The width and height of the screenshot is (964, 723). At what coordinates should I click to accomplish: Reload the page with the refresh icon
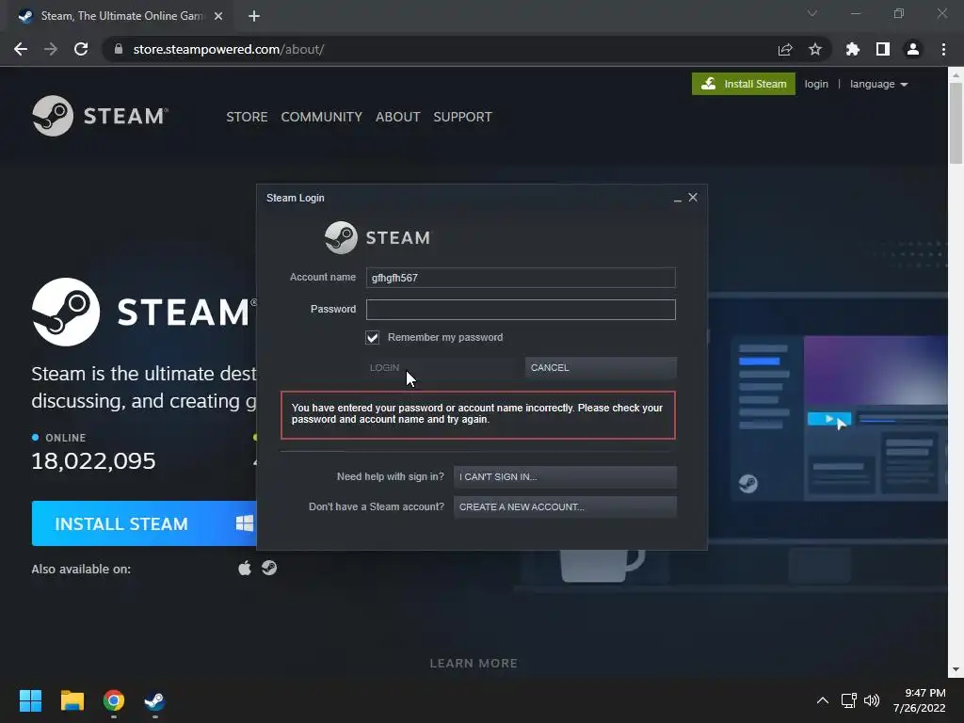click(x=81, y=49)
